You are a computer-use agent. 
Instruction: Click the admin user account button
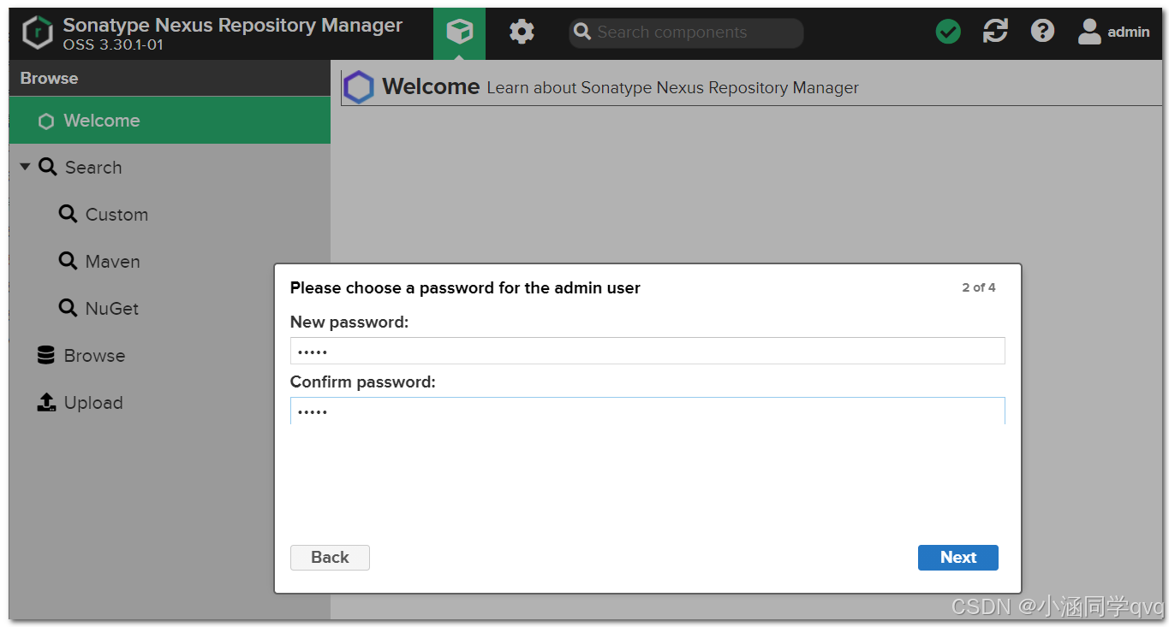[x=1114, y=33]
